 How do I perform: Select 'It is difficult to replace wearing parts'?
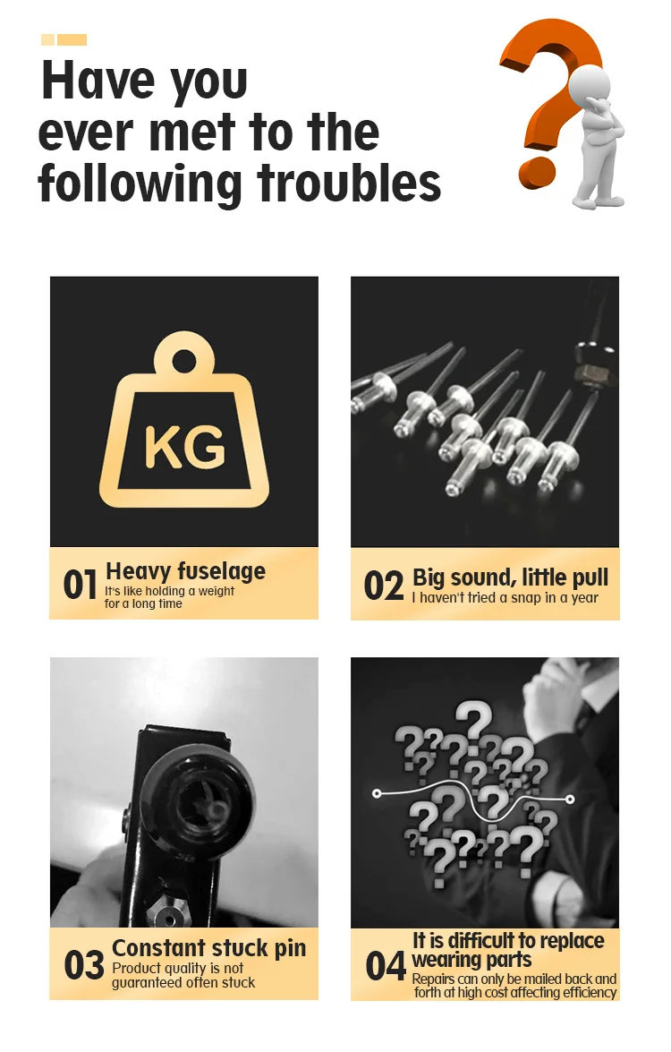point(507,950)
